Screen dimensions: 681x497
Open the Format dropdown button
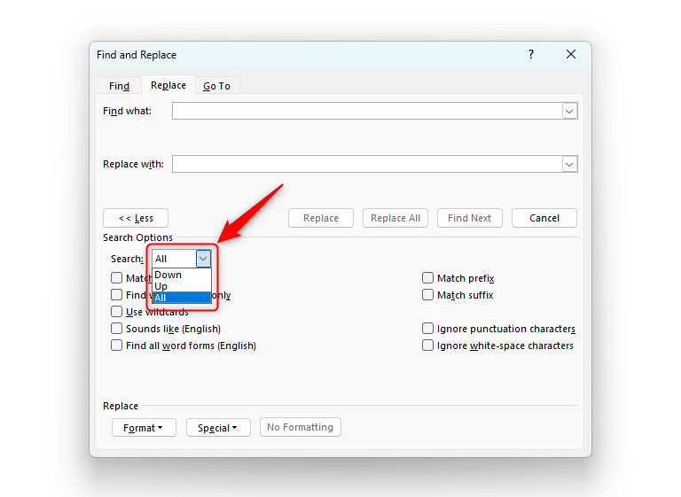pyautogui.click(x=144, y=428)
